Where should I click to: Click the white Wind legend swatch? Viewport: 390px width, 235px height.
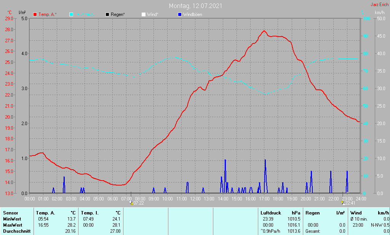[x=143, y=14]
